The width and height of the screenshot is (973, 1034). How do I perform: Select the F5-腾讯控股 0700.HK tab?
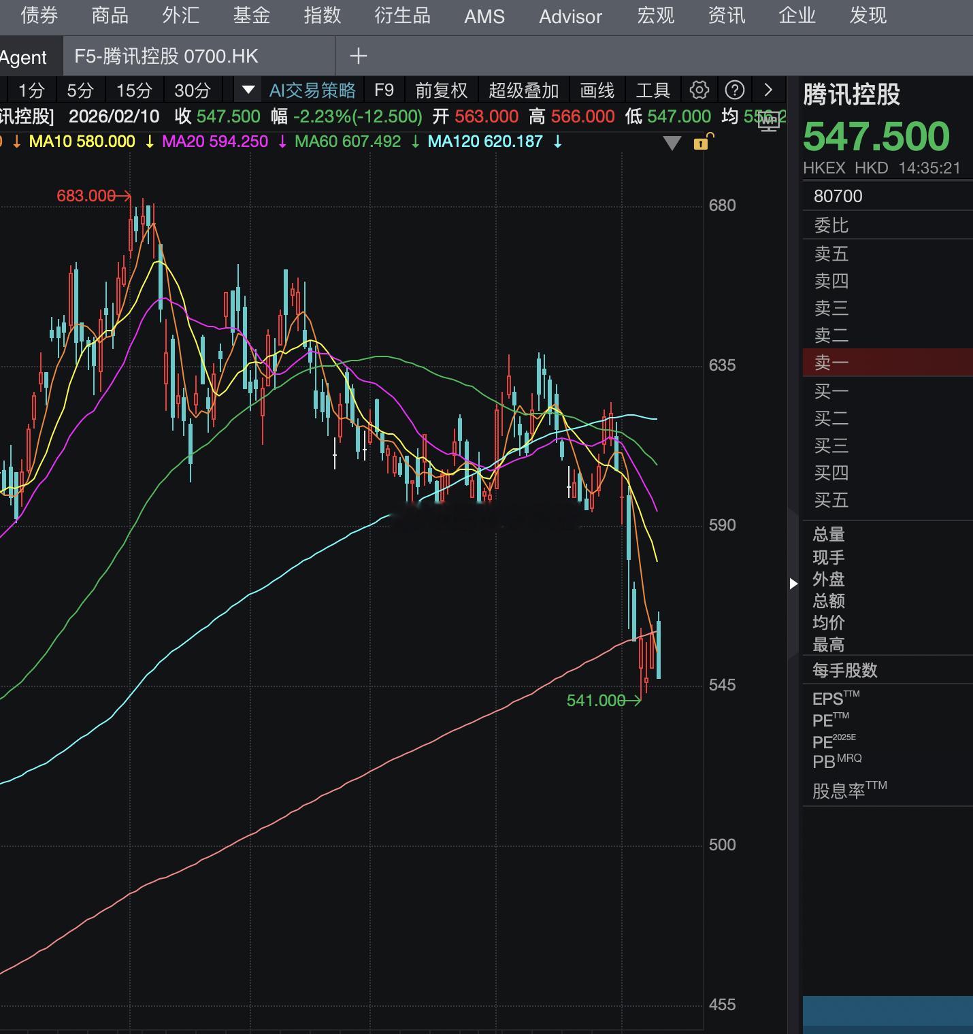pyautogui.click(x=167, y=56)
